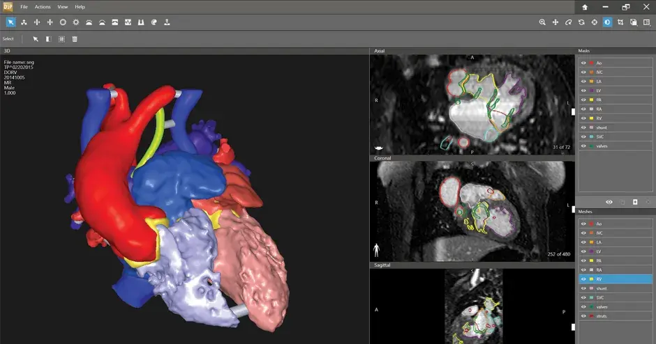
Task: Click the circle shape tool icon
Action: pos(63,23)
